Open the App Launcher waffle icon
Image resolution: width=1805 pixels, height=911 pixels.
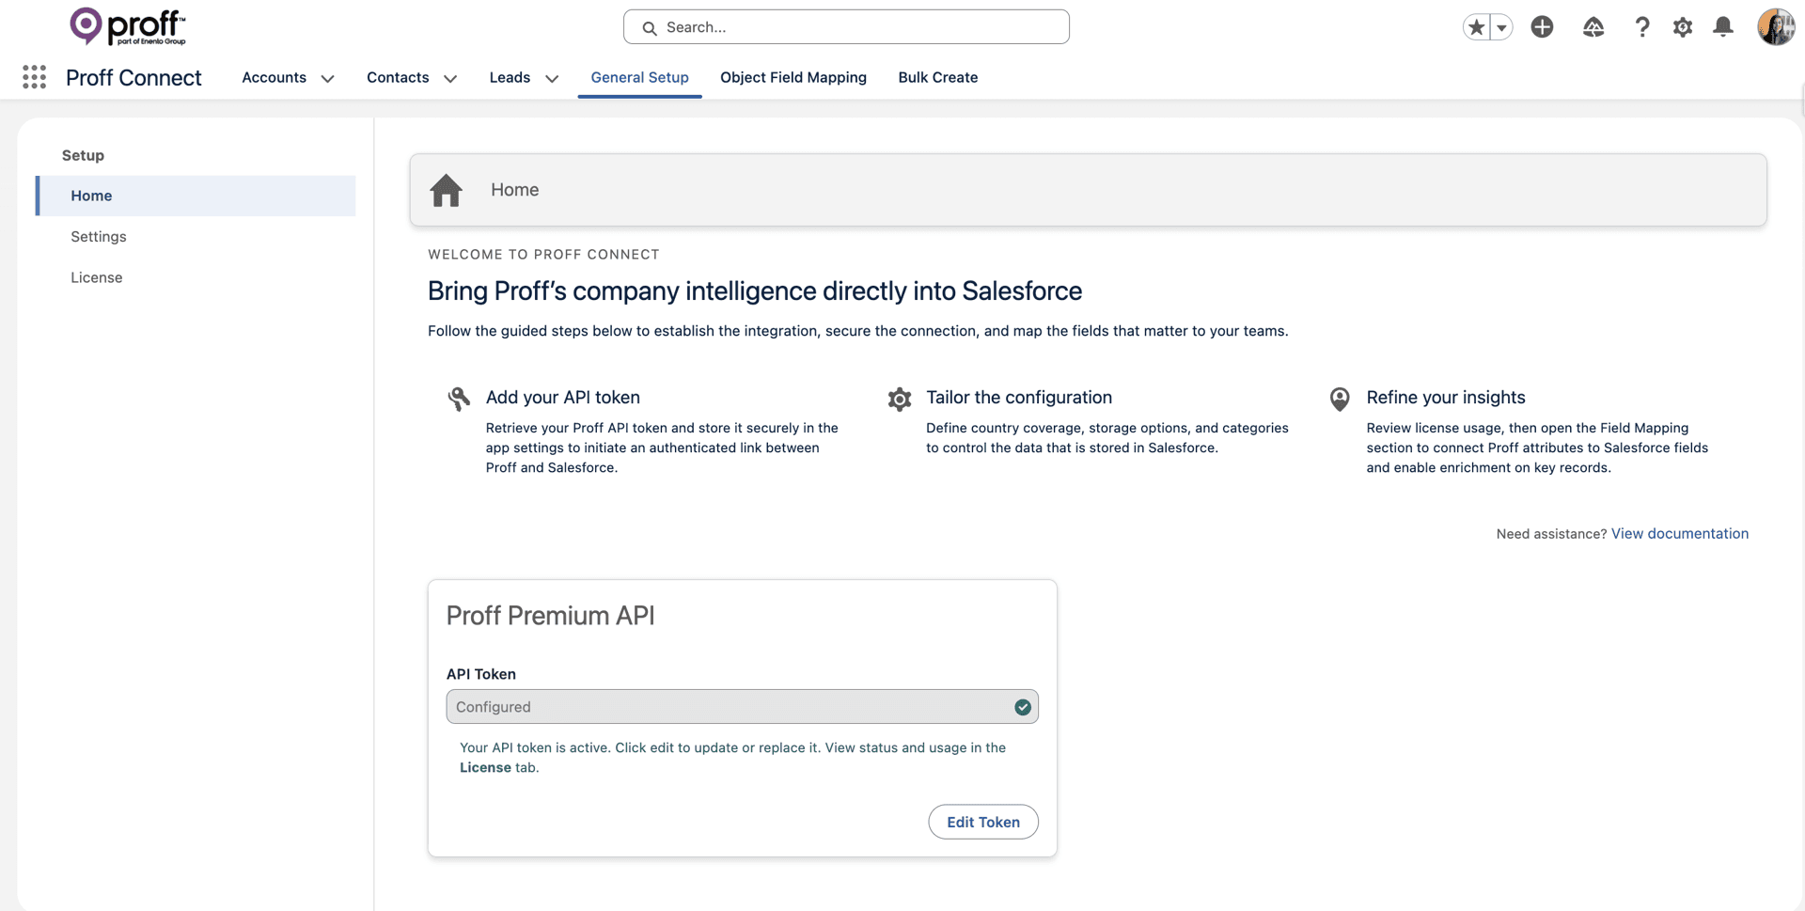tap(34, 77)
